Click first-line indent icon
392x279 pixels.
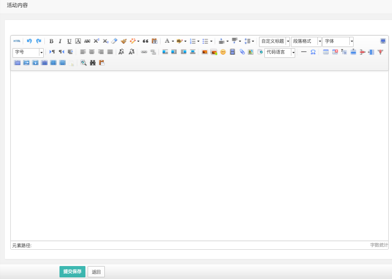point(70,52)
